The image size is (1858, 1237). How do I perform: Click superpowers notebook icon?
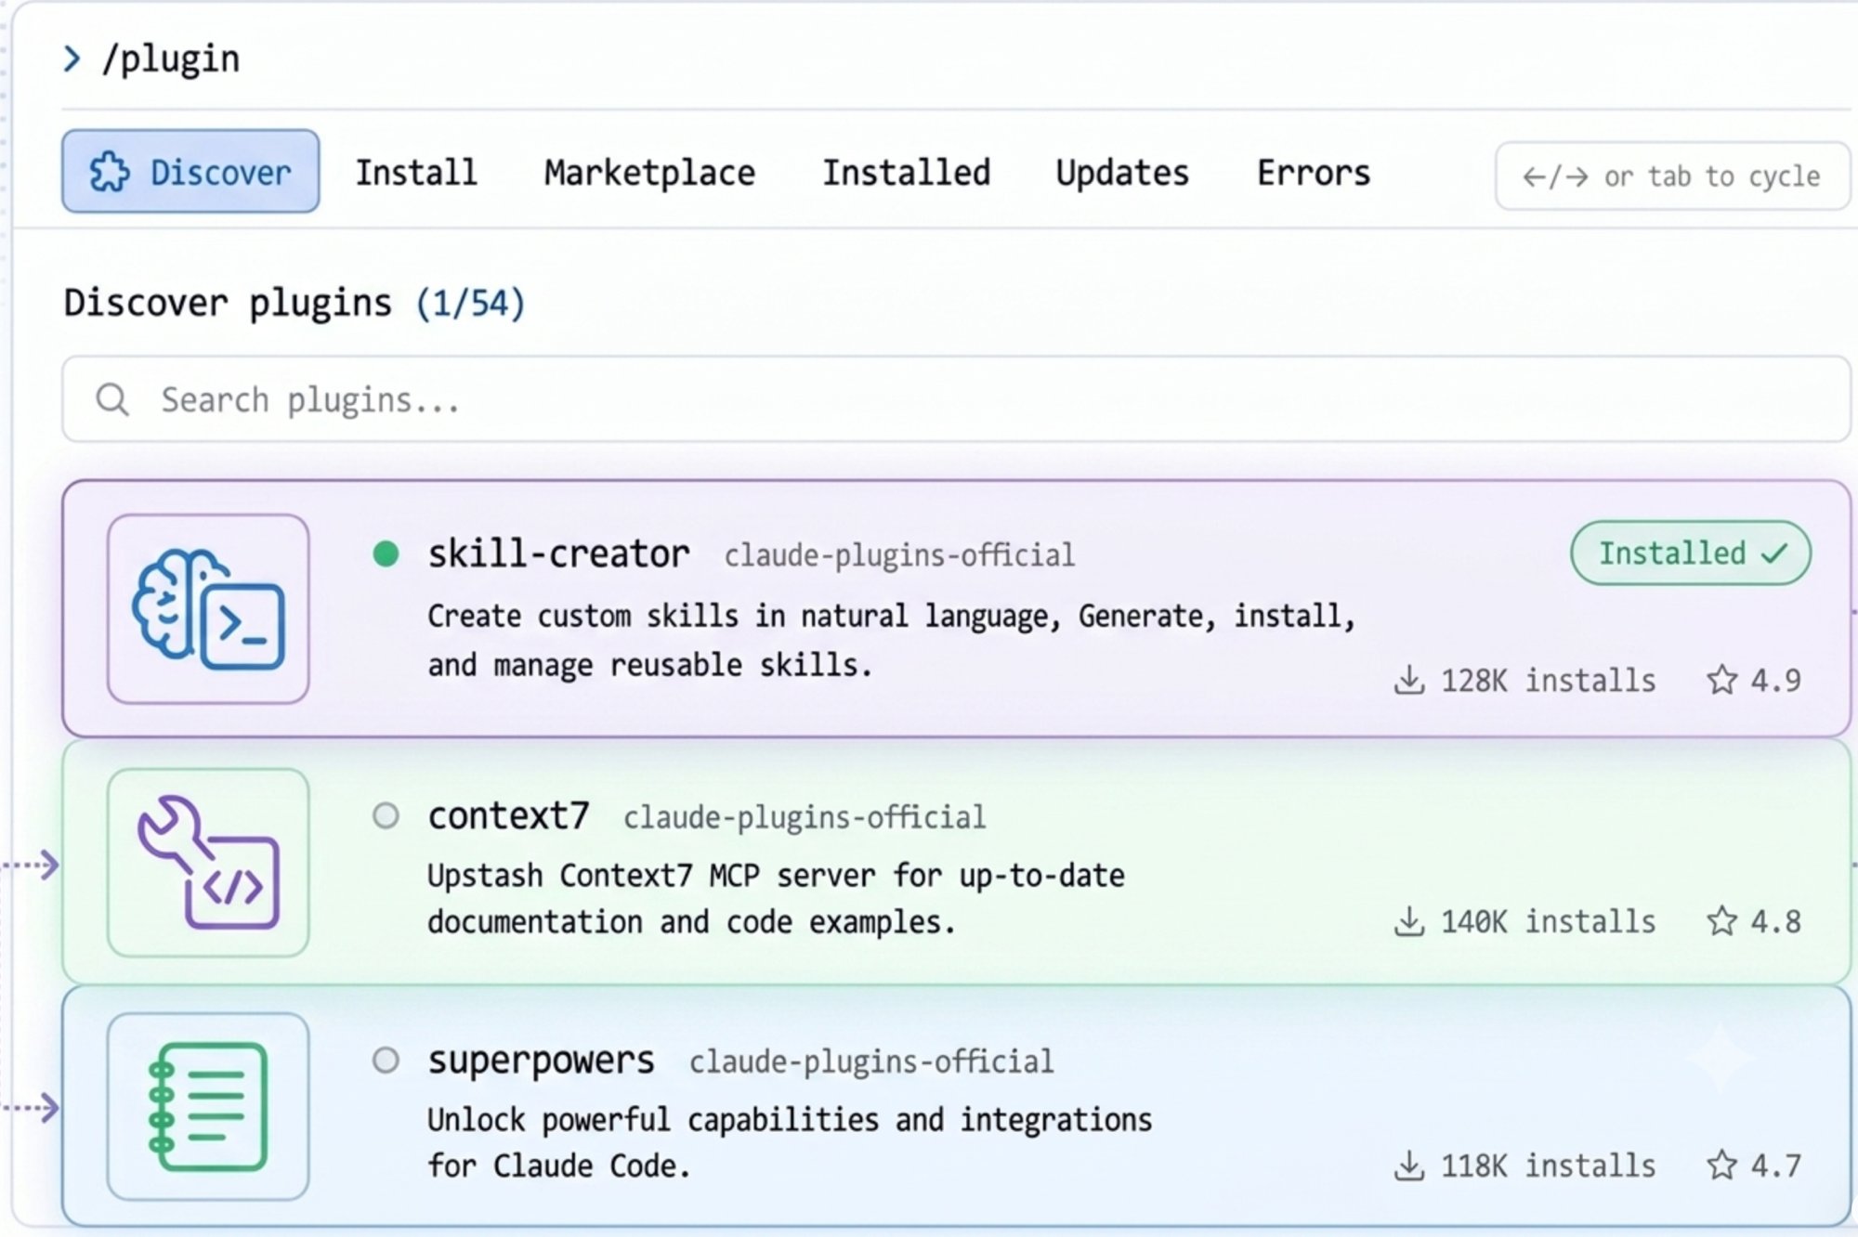coord(208,1106)
